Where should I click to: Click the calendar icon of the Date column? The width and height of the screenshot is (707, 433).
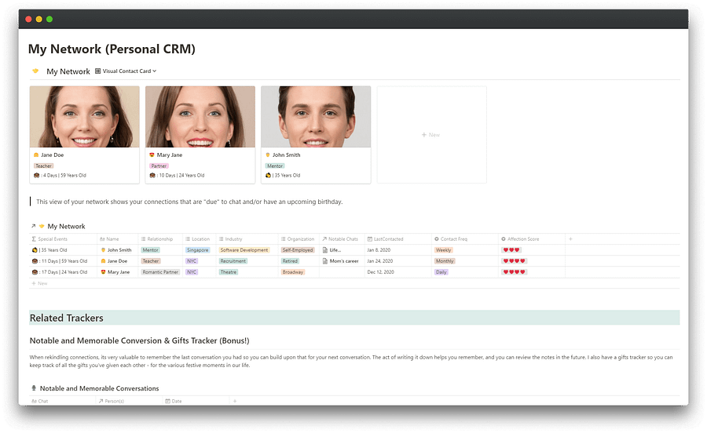(168, 401)
